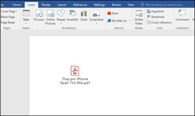Image resolution: width=195 pixels, height=116 pixels.
Task: Click the Store label
Action: tap(115, 13)
